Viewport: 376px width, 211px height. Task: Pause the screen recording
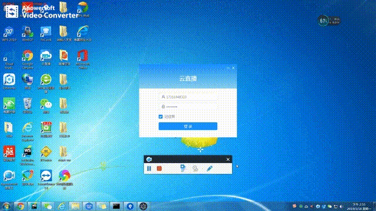(149, 168)
